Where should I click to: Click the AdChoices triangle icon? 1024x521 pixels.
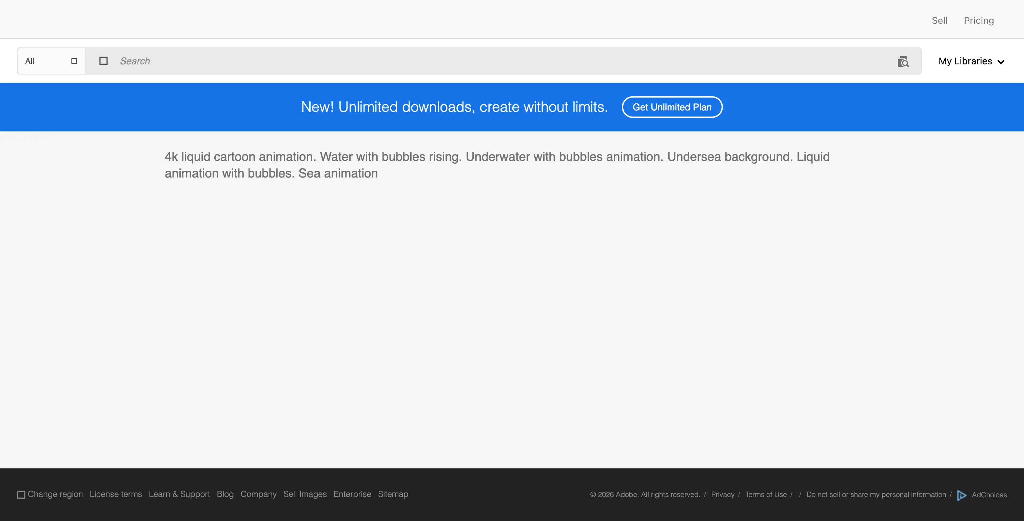pos(961,495)
